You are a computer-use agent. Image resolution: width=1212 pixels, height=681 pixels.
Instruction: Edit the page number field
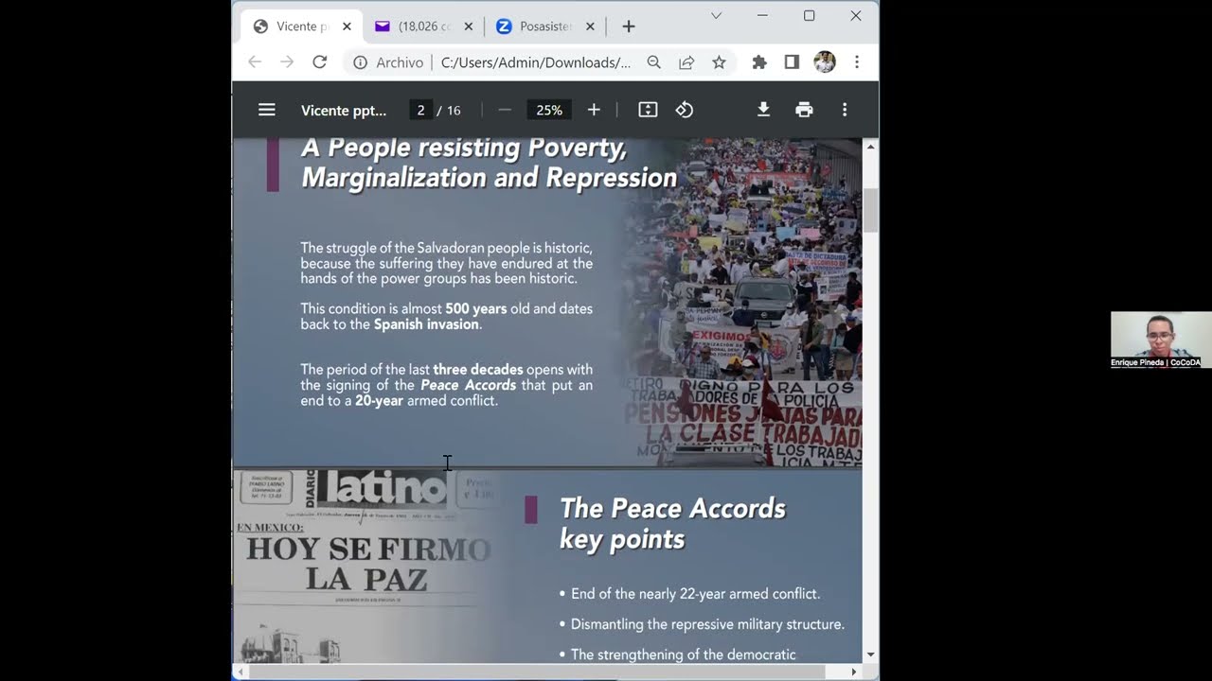pos(420,110)
